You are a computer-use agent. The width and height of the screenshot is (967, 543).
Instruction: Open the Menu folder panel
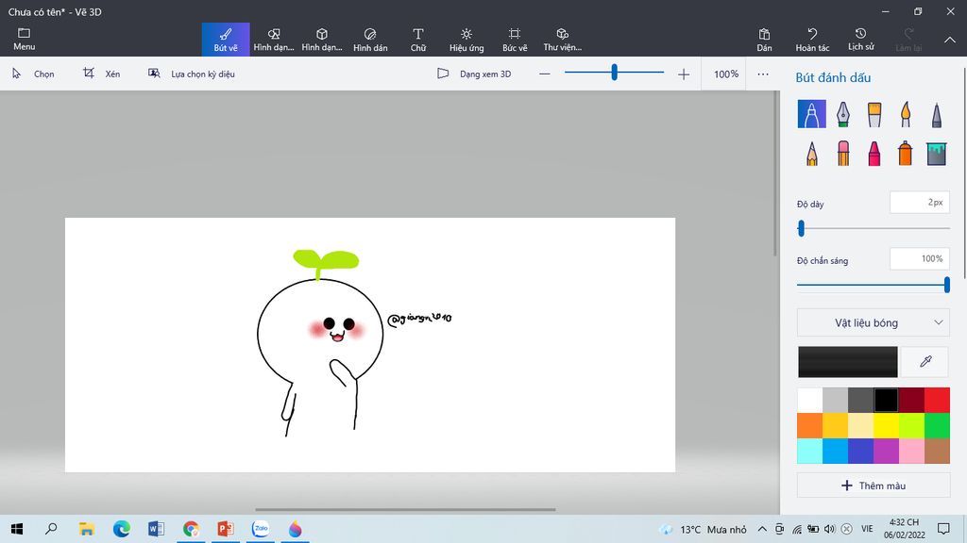pos(25,39)
